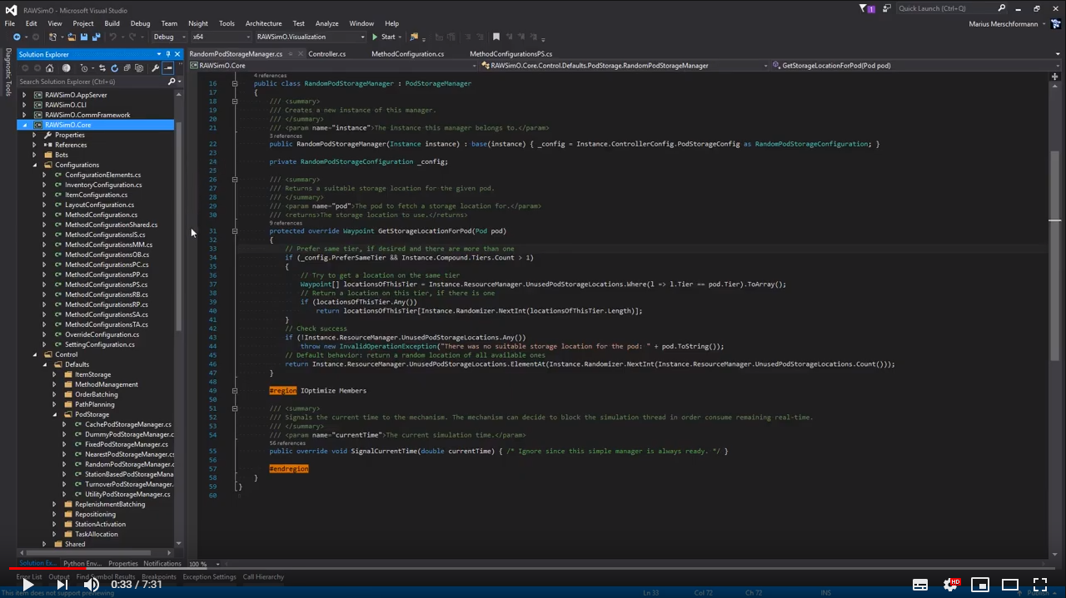This screenshot has width=1066, height=598.
Task: Expand the Shared folder node
Action: coord(44,544)
